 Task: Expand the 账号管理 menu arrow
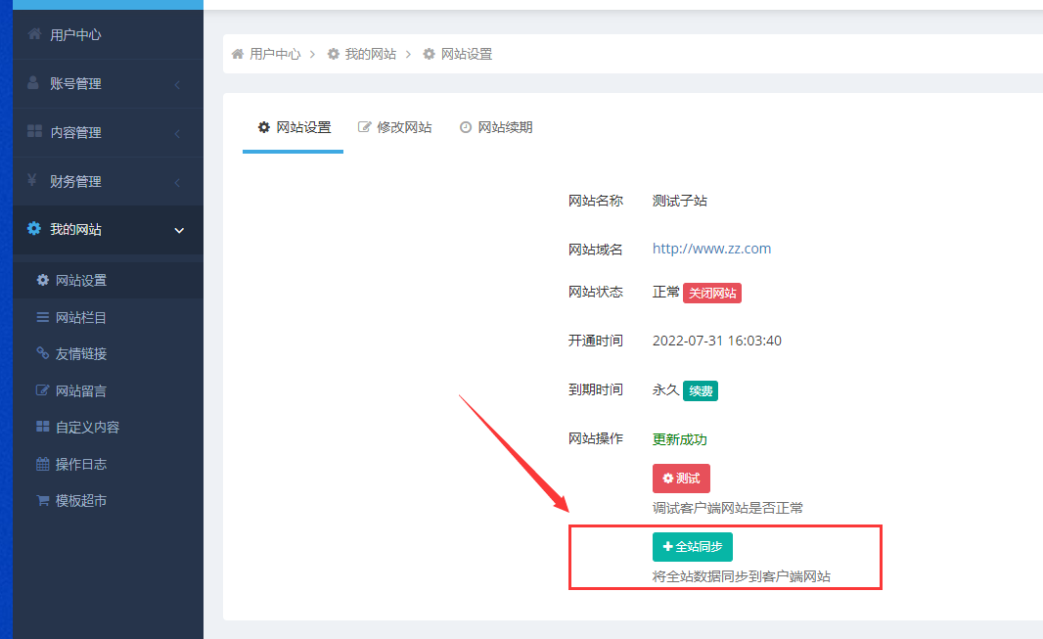[x=178, y=84]
